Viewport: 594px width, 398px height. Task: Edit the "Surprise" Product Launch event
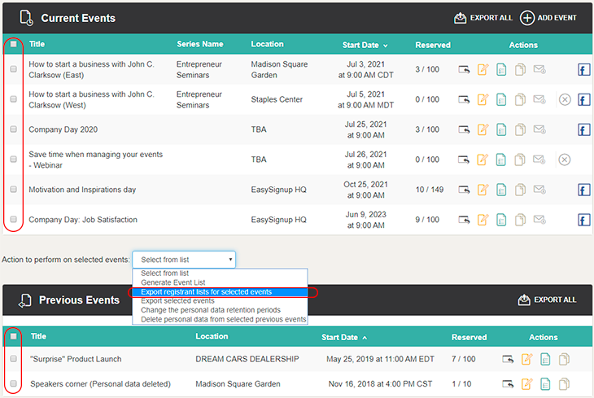(x=527, y=359)
